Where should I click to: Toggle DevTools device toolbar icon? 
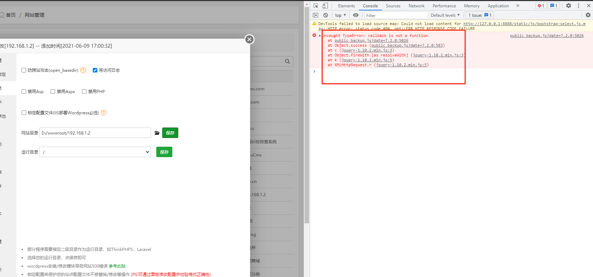click(x=325, y=6)
